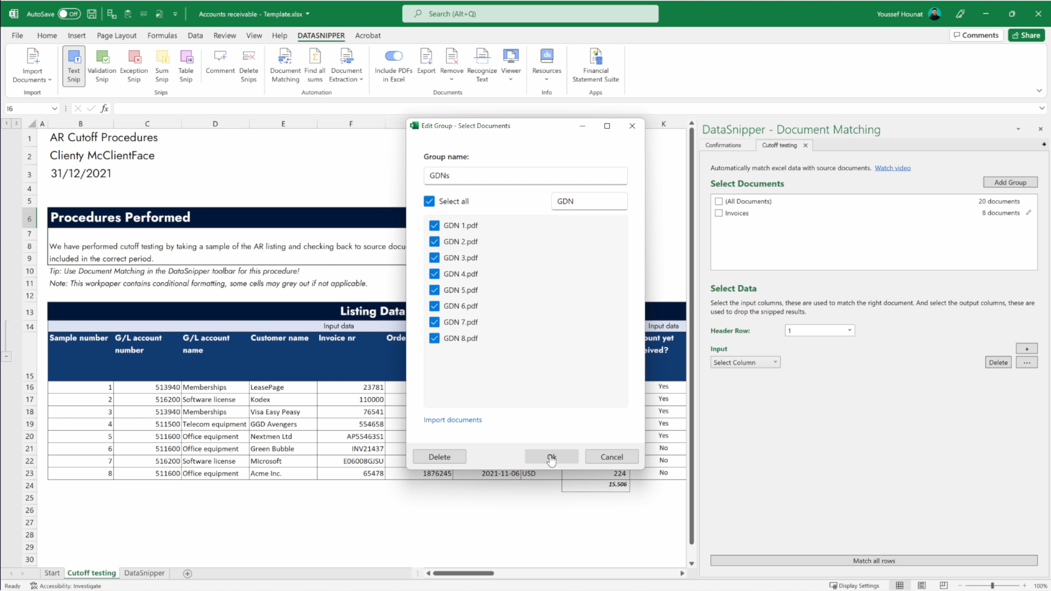Select the Text Snip tool

(x=73, y=65)
